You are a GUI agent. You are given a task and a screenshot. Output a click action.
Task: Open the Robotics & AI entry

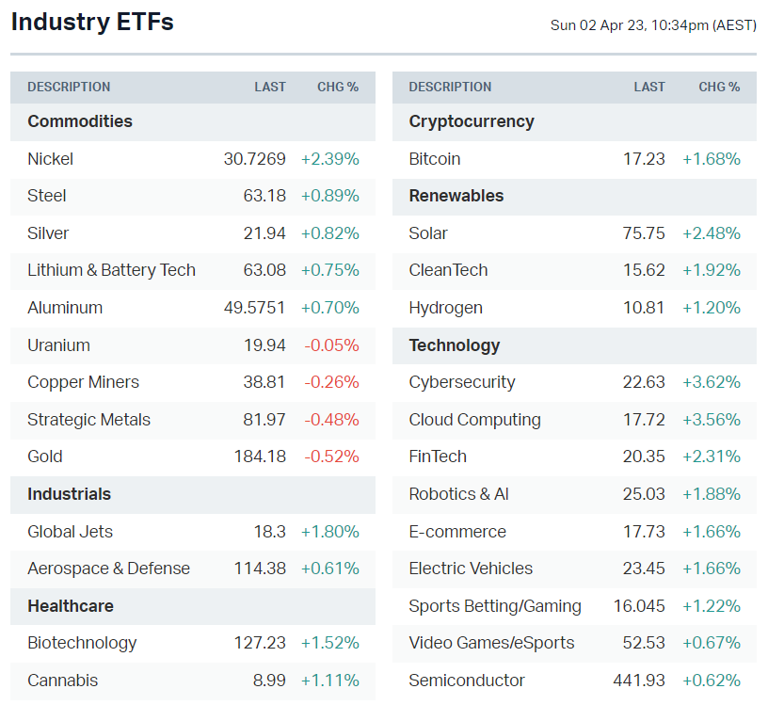point(458,494)
